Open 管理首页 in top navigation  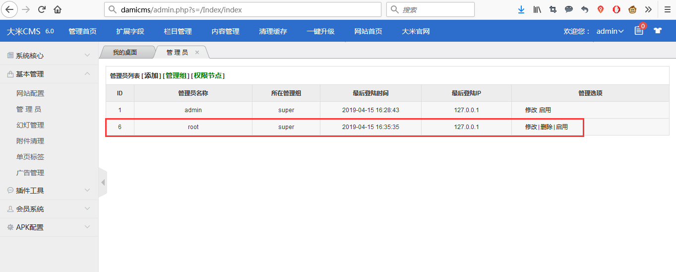coord(82,31)
